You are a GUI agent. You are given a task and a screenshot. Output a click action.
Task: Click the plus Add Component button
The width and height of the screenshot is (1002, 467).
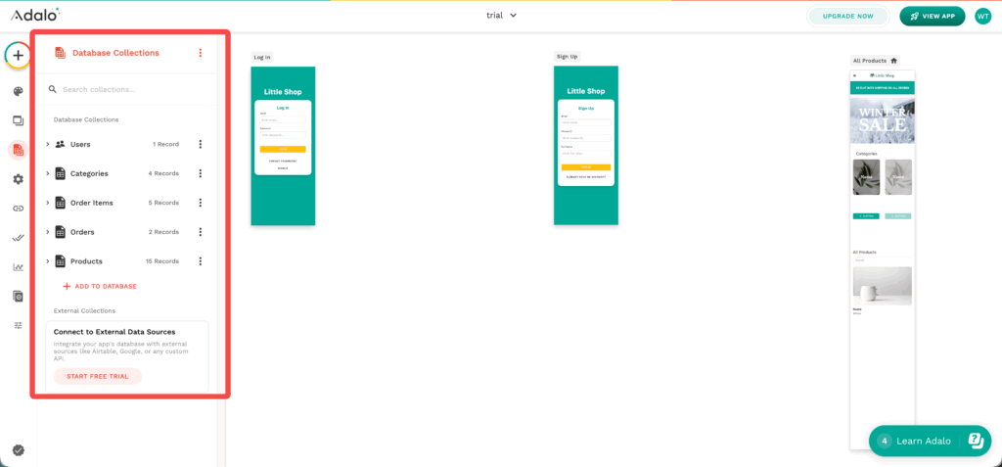click(x=18, y=55)
